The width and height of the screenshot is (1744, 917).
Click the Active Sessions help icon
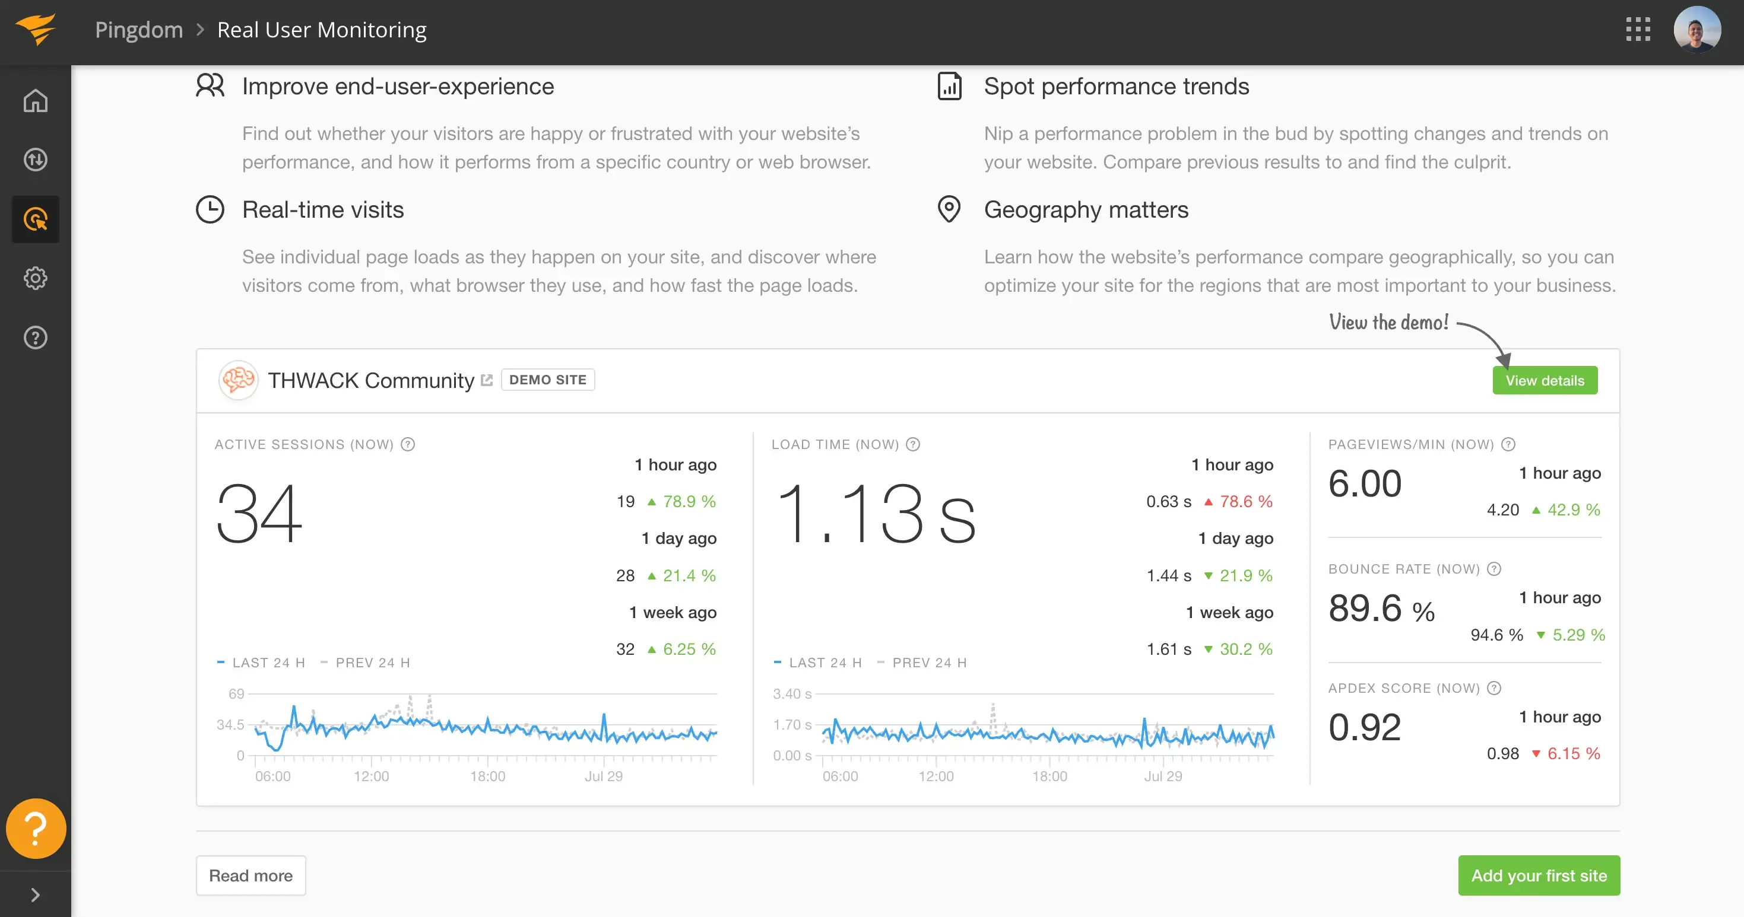tap(408, 444)
